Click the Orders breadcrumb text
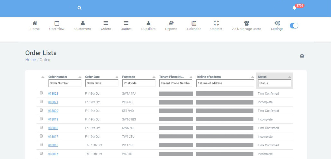Image resolution: width=331 pixels, height=159 pixels. point(46,60)
